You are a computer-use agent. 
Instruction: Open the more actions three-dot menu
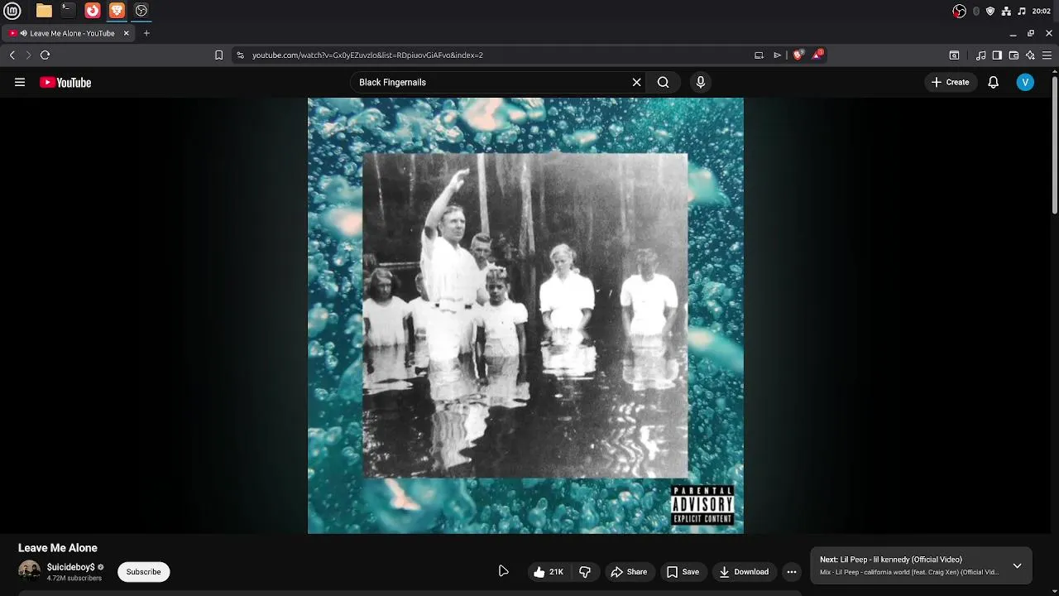[792, 572]
